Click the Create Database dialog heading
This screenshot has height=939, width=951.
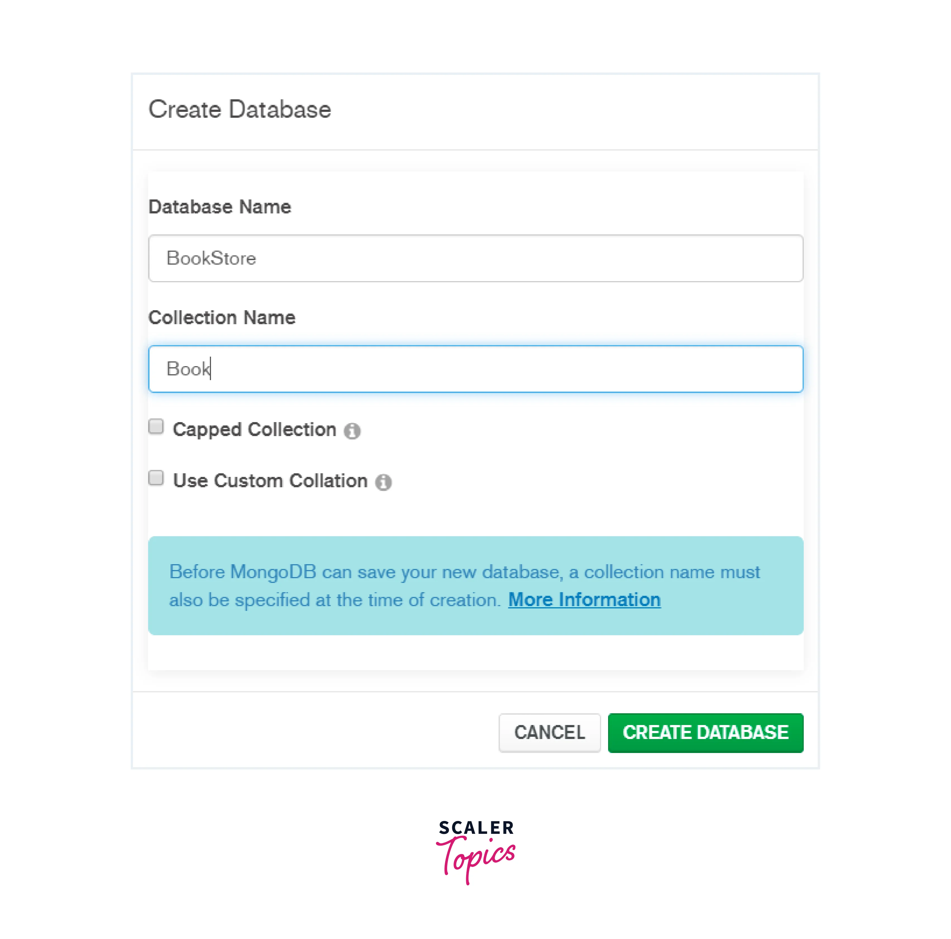[x=240, y=109]
